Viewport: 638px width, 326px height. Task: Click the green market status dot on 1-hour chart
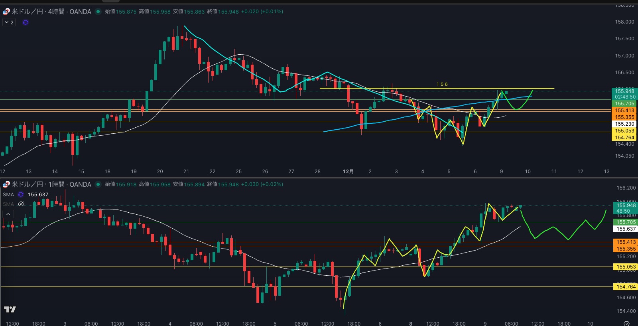tap(98, 184)
